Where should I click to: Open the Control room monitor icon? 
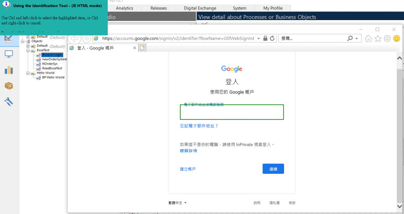(x=9, y=54)
